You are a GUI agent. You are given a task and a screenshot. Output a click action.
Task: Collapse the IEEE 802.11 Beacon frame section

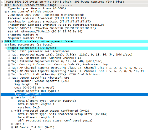click(x=2, y=5)
